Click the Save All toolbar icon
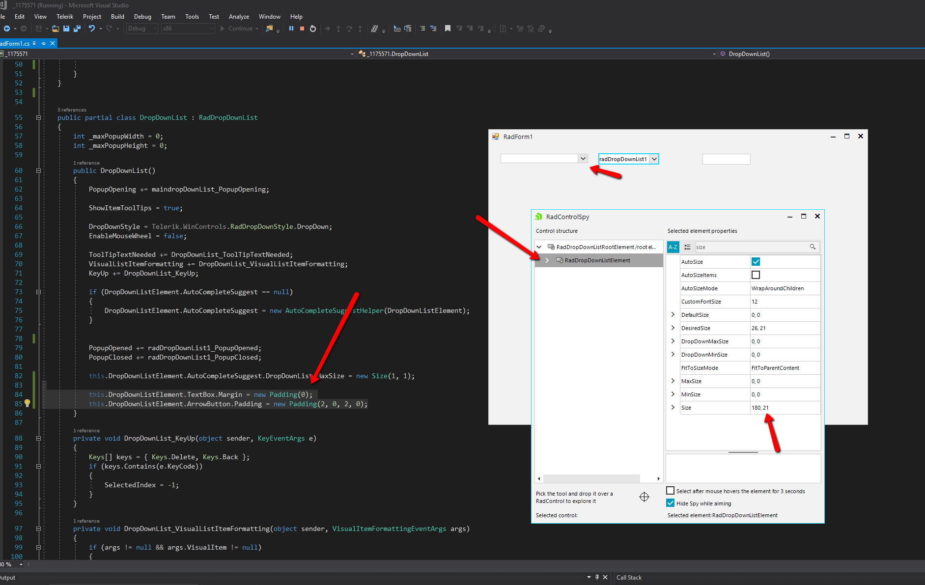The image size is (925, 585). pyautogui.click(x=77, y=28)
